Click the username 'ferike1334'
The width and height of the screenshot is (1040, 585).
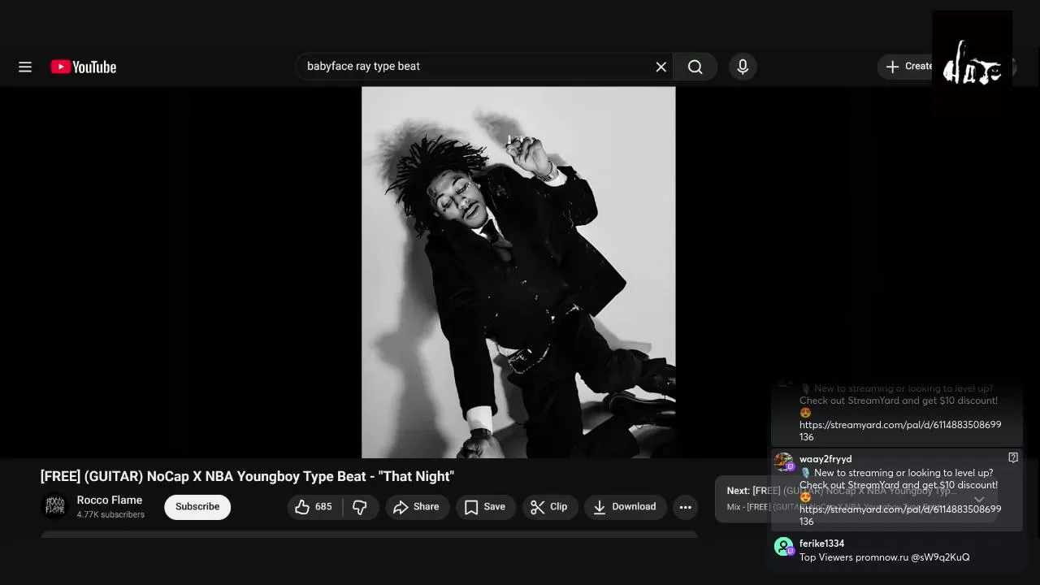[x=821, y=544]
